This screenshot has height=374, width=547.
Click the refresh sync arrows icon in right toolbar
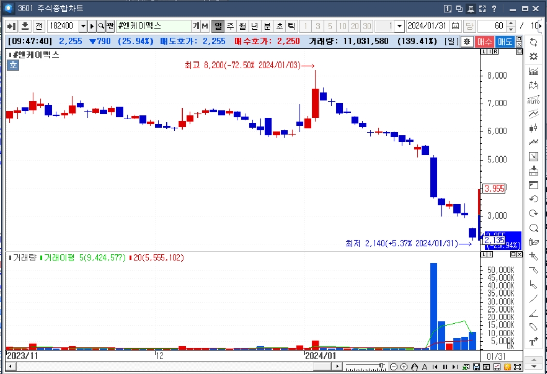[x=534, y=42]
